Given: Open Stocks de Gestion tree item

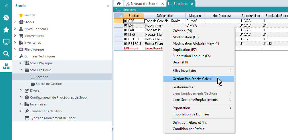Looking at the screenshot, I should click(x=49, y=84).
